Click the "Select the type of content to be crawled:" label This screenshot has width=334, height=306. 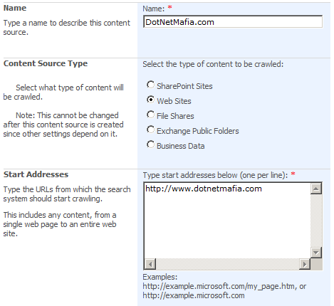coord(213,64)
